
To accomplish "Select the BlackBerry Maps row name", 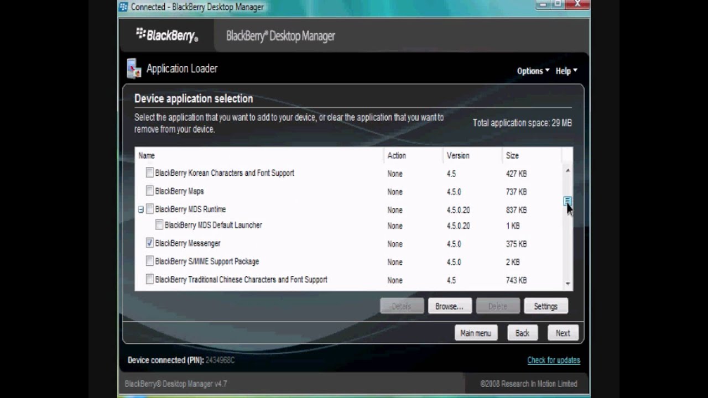I will [x=179, y=191].
